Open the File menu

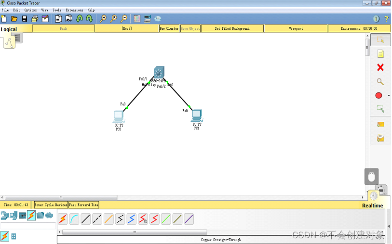[5, 10]
